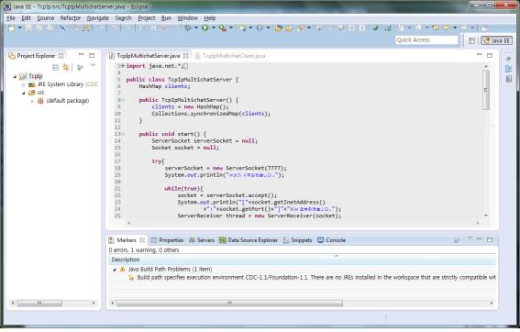520x332 pixels.
Task: Click the green Run button icon
Action: [205, 28]
